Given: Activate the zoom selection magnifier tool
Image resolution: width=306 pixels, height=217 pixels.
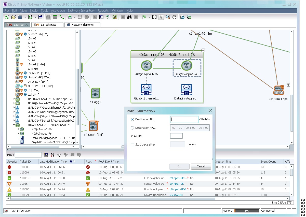Looking at the screenshot, I should [168, 17].
